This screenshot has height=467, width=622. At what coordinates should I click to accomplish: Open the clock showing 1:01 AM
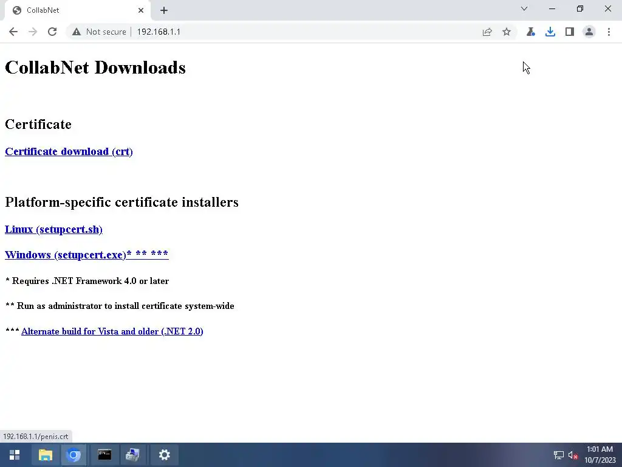pyautogui.click(x=600, y=455)
